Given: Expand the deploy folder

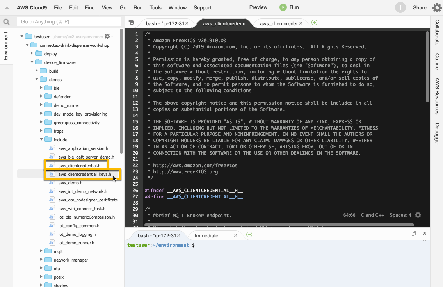Looking at the screenshot, I should click(x=32, y=53).
